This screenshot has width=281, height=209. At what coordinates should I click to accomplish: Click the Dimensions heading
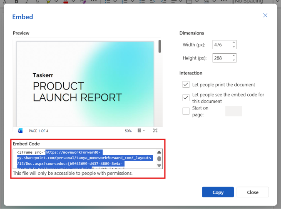pos(191,33)
